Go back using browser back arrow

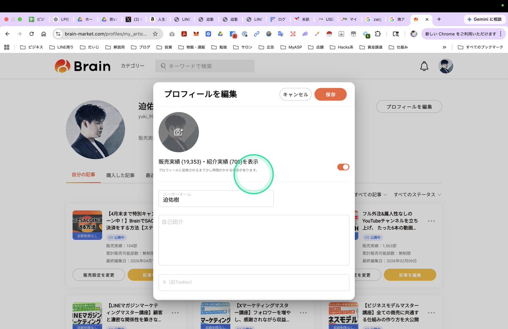click(x=8, y=34)
